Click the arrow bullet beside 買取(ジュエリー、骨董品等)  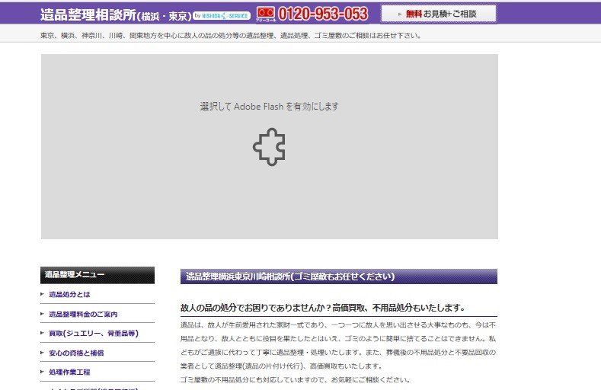click(x=43, y=333)
